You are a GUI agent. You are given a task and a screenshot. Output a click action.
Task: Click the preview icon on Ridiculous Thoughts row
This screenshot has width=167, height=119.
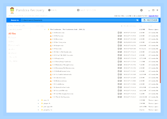point(121,65)
